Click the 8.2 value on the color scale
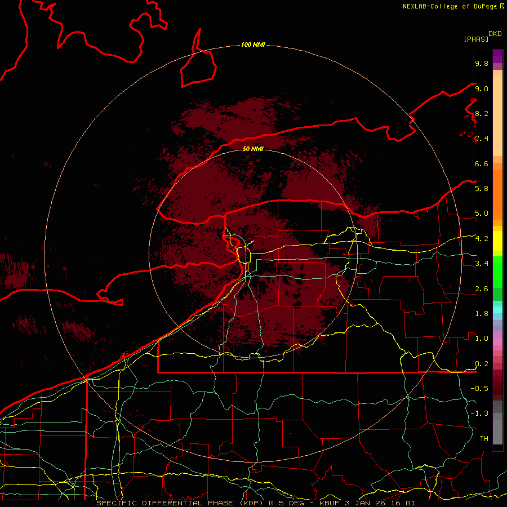The image size is (507, 507). point(482,113)
